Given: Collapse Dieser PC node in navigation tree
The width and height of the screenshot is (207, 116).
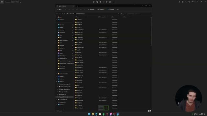Looking at the screenshot, I should click(57, 82).
